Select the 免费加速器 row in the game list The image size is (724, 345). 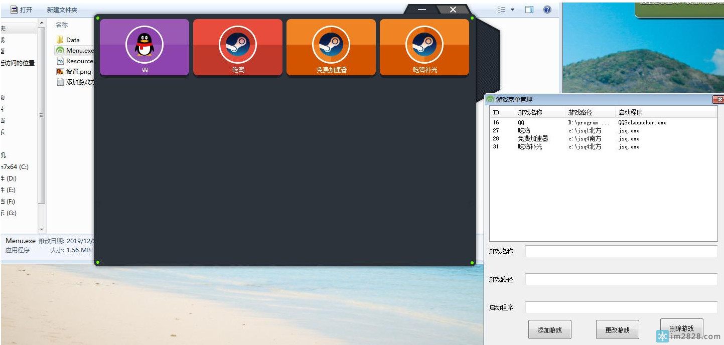[533, 139]
